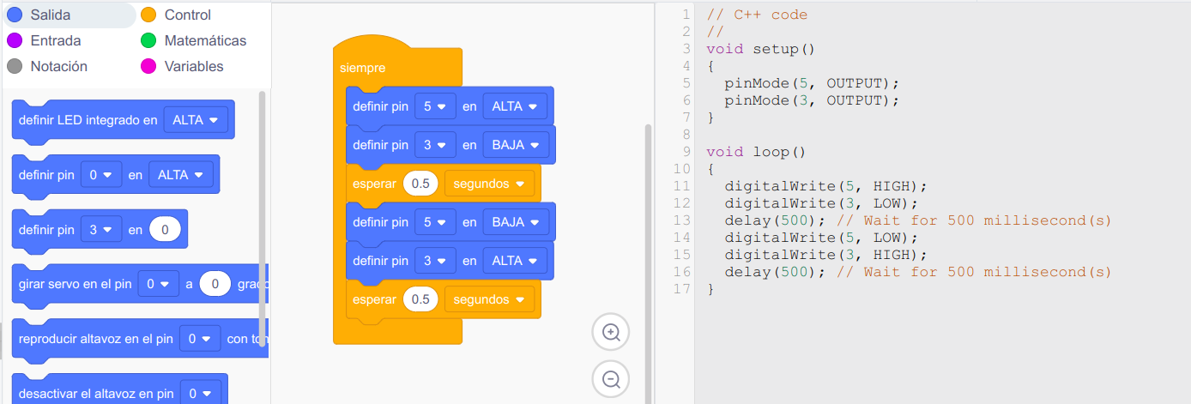
Task: Click the pink Variables color circle
Action: click(x=148, y=67)
